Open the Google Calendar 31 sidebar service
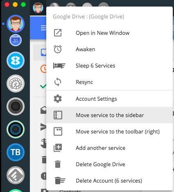 coord(16,40)
